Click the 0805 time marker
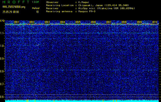This screenshot has height=102, width=161. (x=78, y=22)
